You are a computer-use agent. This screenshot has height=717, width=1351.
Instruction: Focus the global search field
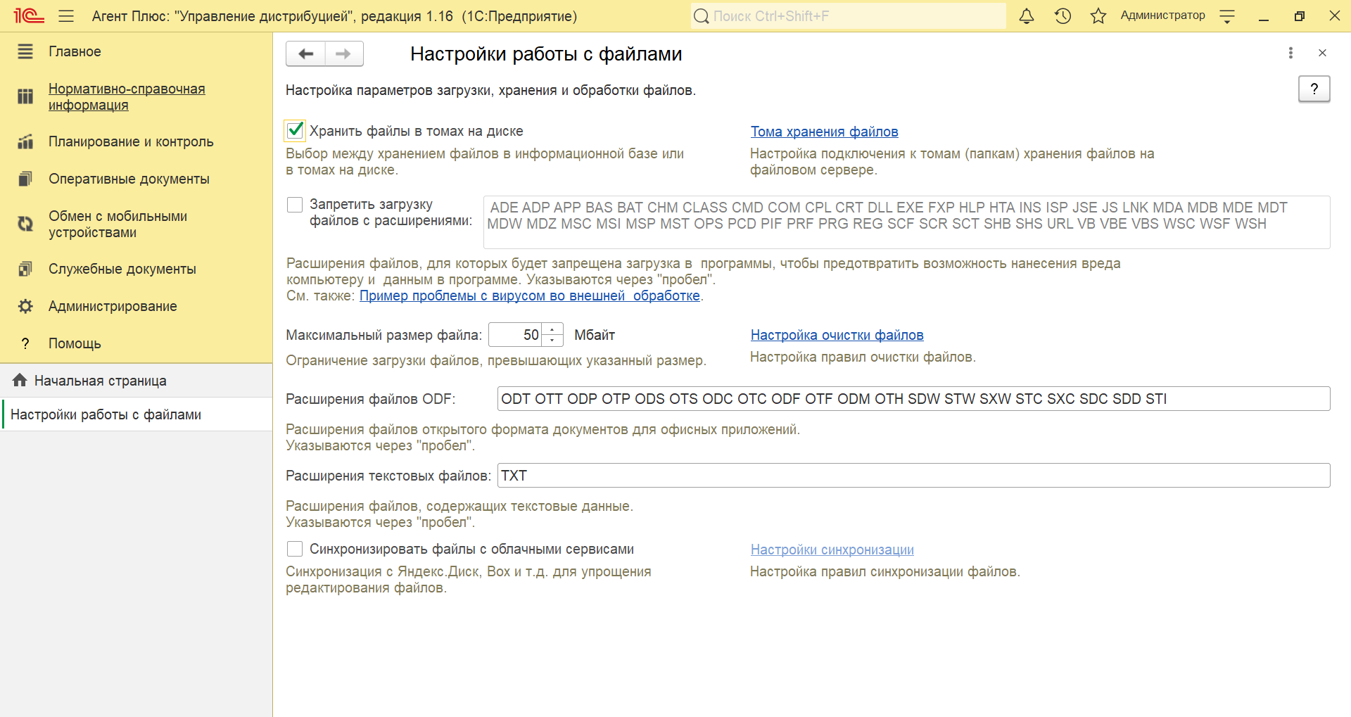pyautogui.click(x=848, y=16)
